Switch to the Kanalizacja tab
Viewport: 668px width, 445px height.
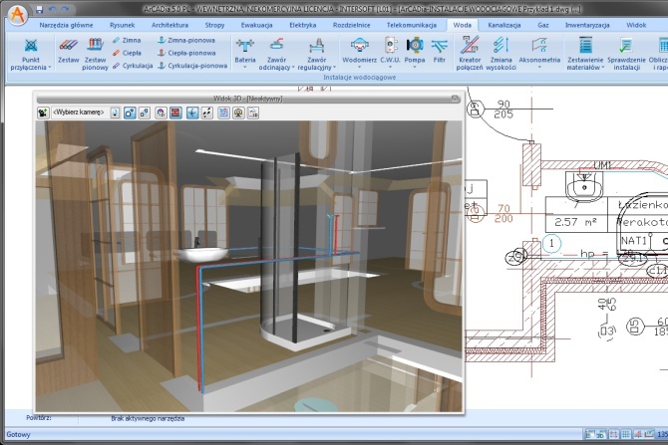[x=503, y=25]
